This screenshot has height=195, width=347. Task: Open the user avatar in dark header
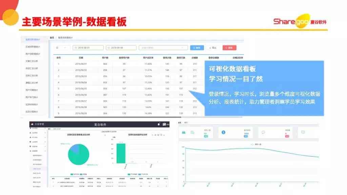tap(164, 125)
